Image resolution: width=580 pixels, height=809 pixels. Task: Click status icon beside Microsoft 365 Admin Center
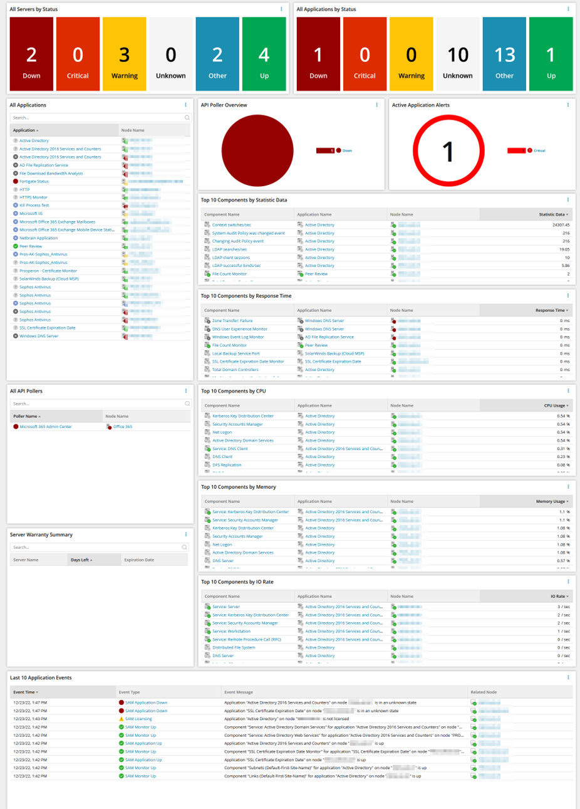tap(16, 427)
